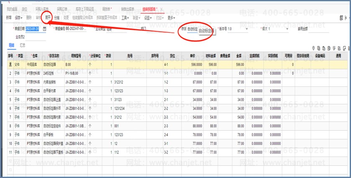Screen dimensions: 351x178
Task: Select the 组装拆卸单 tab
Action: point(150,9)
